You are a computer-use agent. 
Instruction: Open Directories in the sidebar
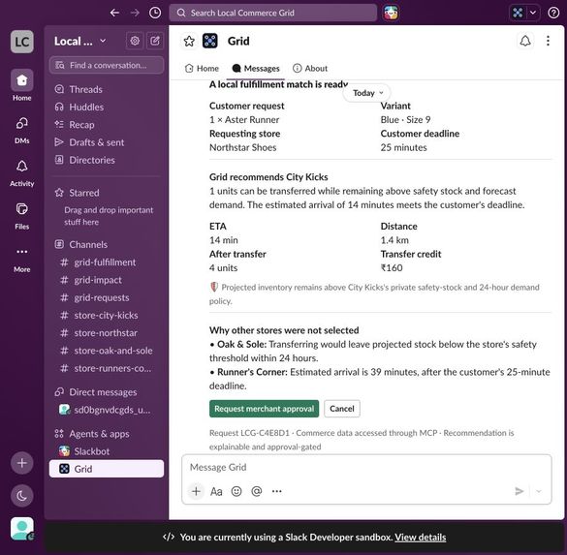[x=107, y=160]
